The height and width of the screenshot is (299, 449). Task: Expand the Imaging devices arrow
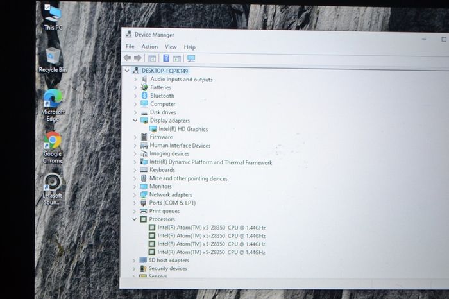pyautogui.click(x=135, y=154)
